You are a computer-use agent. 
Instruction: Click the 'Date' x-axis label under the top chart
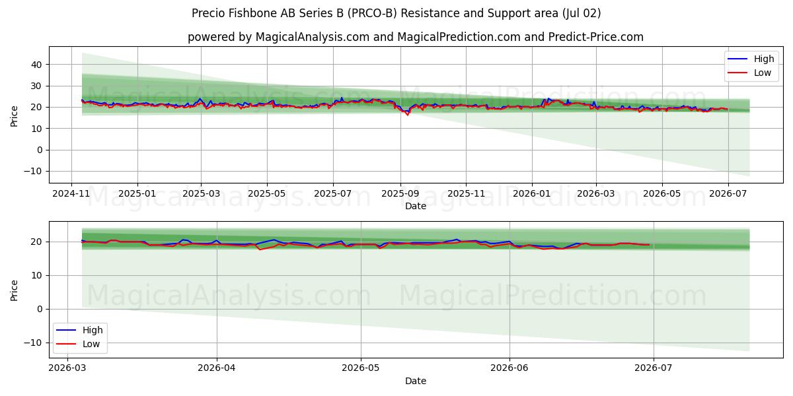416,206
